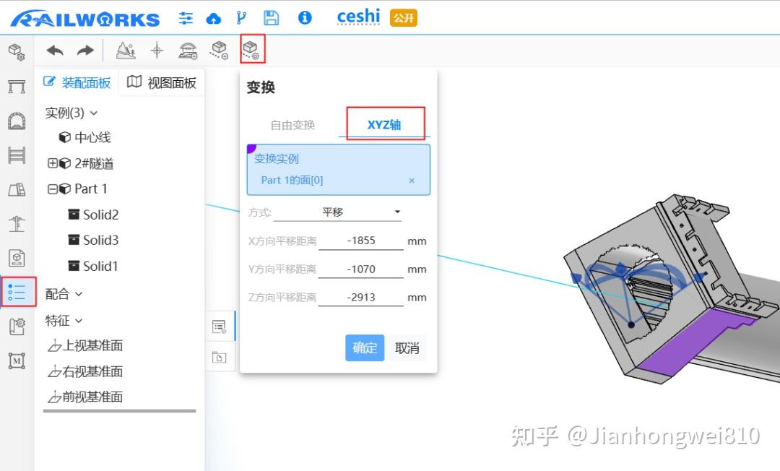The width and height of the screenshot is (780, 471).
Task: Remove Part 1的面[0] with the x
Action: tap(412, 181)
